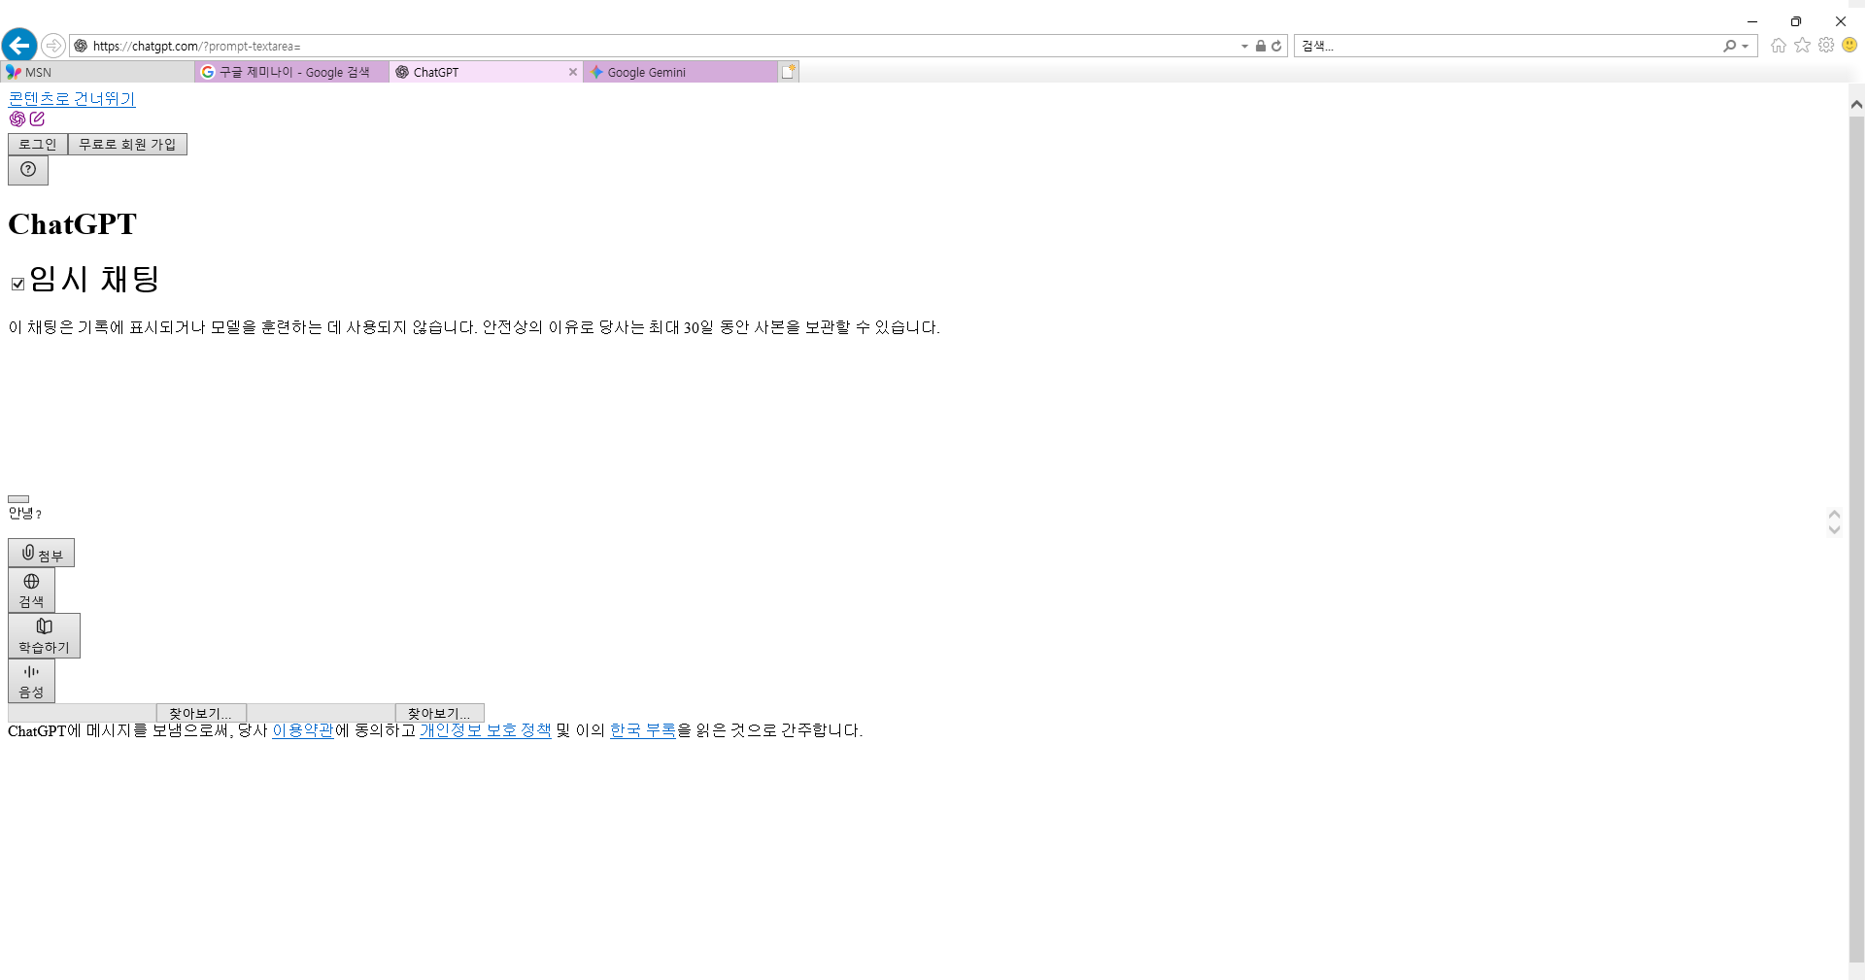
Task: Click the Refresh icon in the address bar
Action: point(1276,46)
